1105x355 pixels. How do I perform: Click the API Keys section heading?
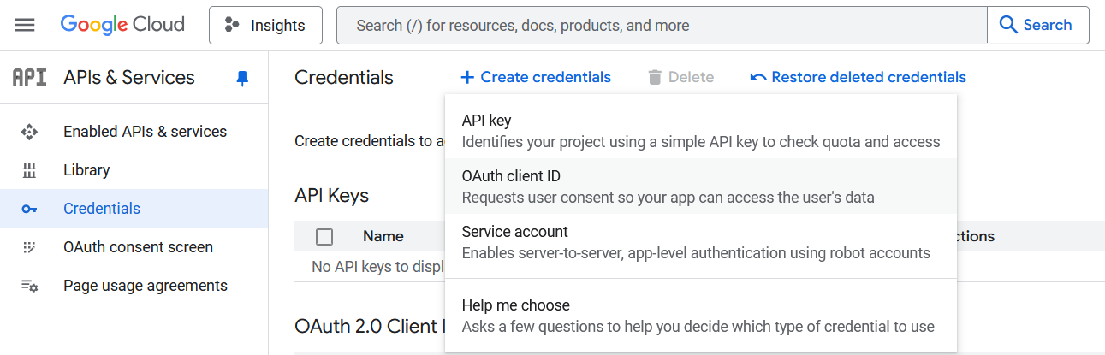pyautogui.click(x=332, y=196)
